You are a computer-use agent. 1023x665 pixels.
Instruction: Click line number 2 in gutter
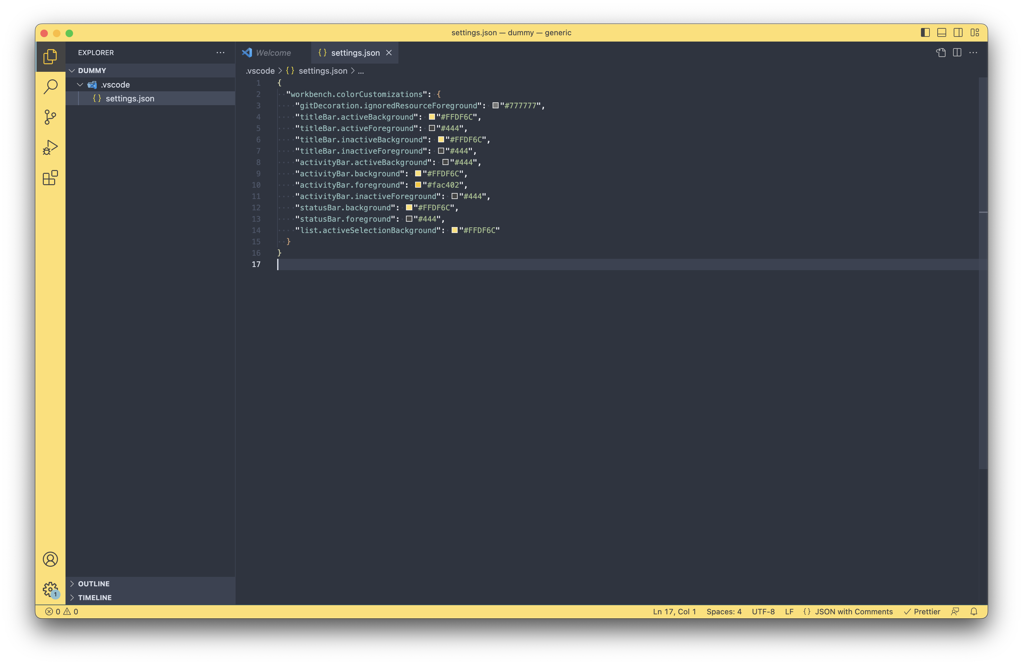258,94
